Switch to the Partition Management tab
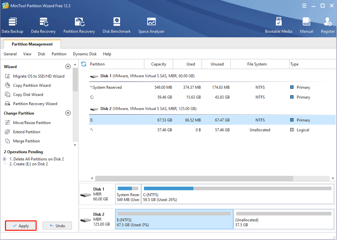The width and height of the screenshot is (337, 240). (32, 44)
